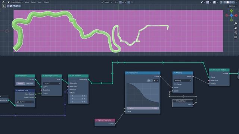Choose the Intersect selection mode icon
The width and height of the screenshot is (239, 134).
tap(19, 6)
